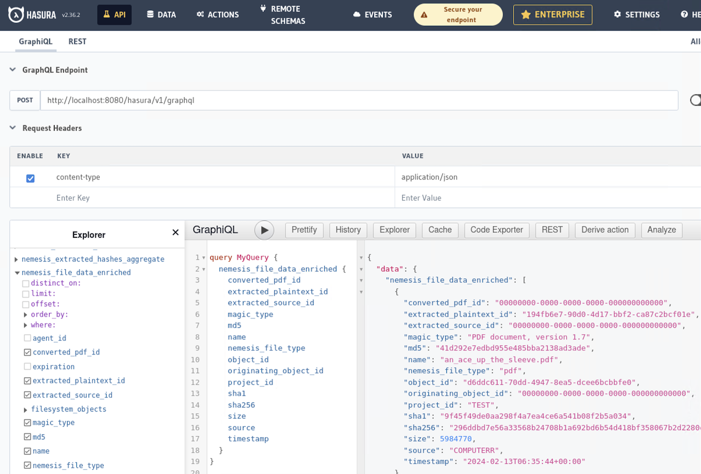The image size is (701, 474).
Task: Check the limit argument box
Action: pyautogui.click(x=26, y=294)
